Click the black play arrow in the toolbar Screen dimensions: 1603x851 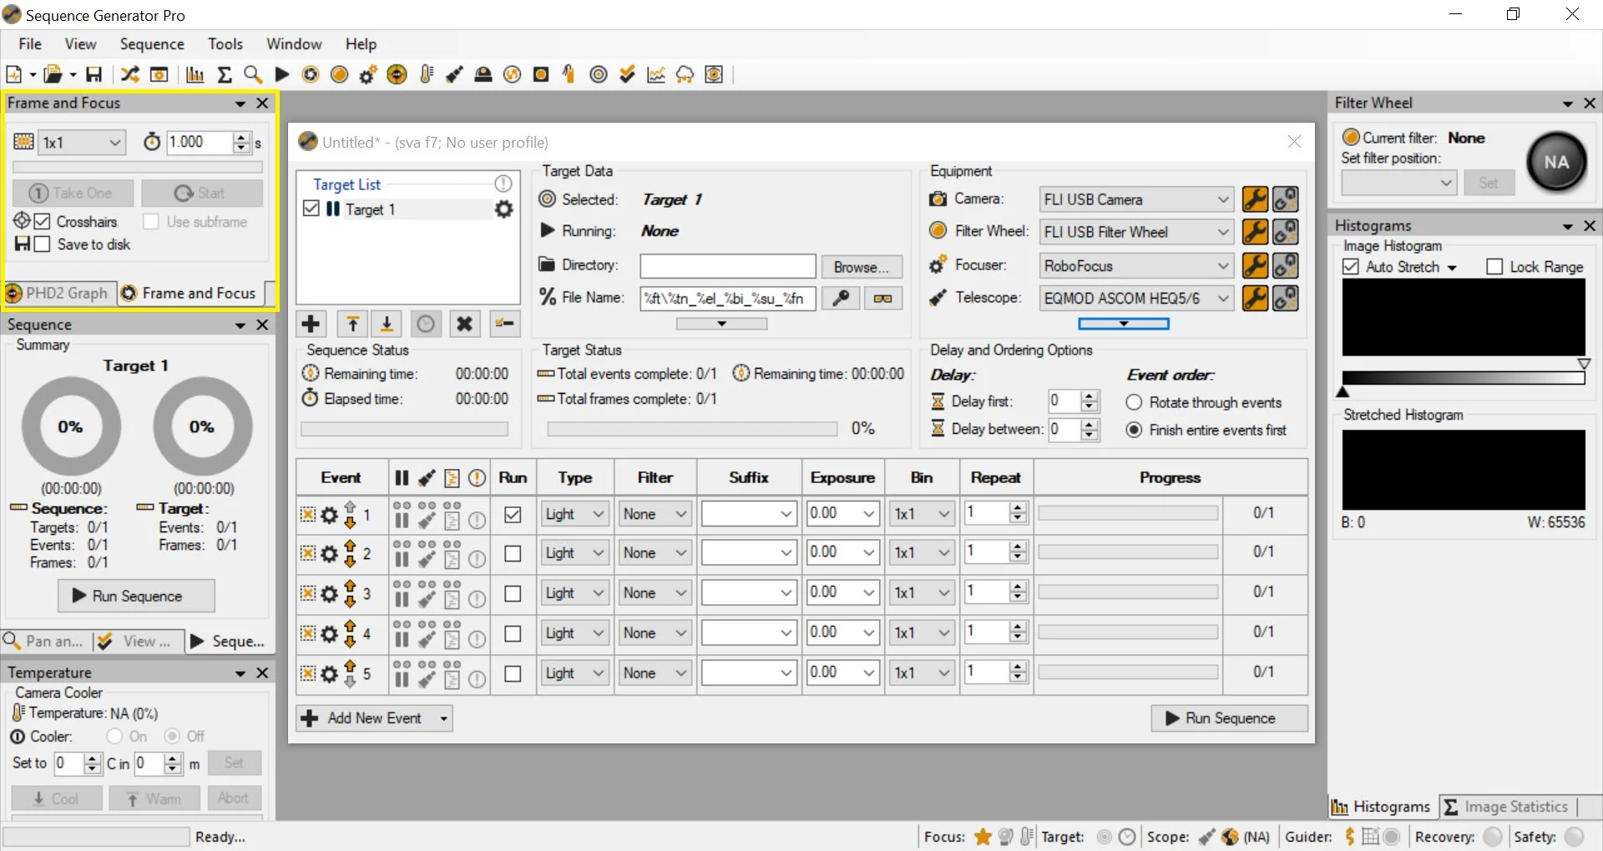coord(282,74)
